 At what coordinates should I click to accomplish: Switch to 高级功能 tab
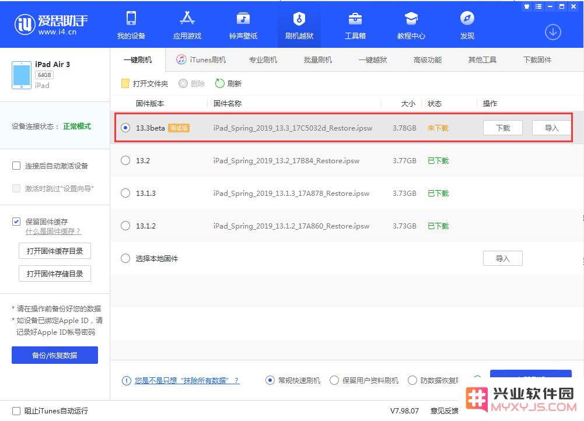(428, 60)
